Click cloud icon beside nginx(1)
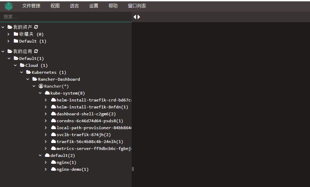This screenshot has width=310, height=187. pos(53,162)
